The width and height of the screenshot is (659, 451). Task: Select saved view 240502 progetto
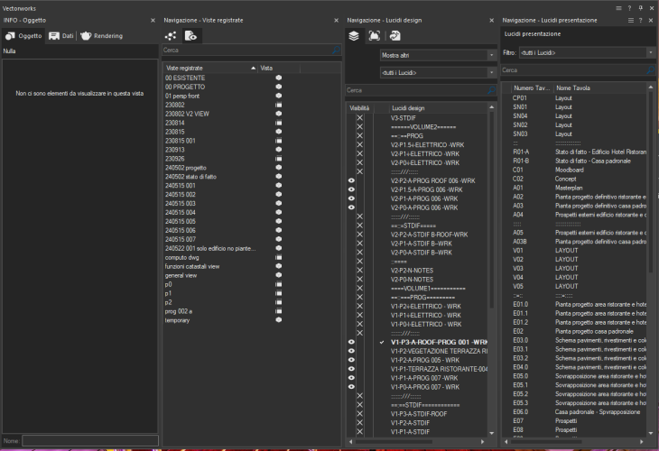(185, 168)
